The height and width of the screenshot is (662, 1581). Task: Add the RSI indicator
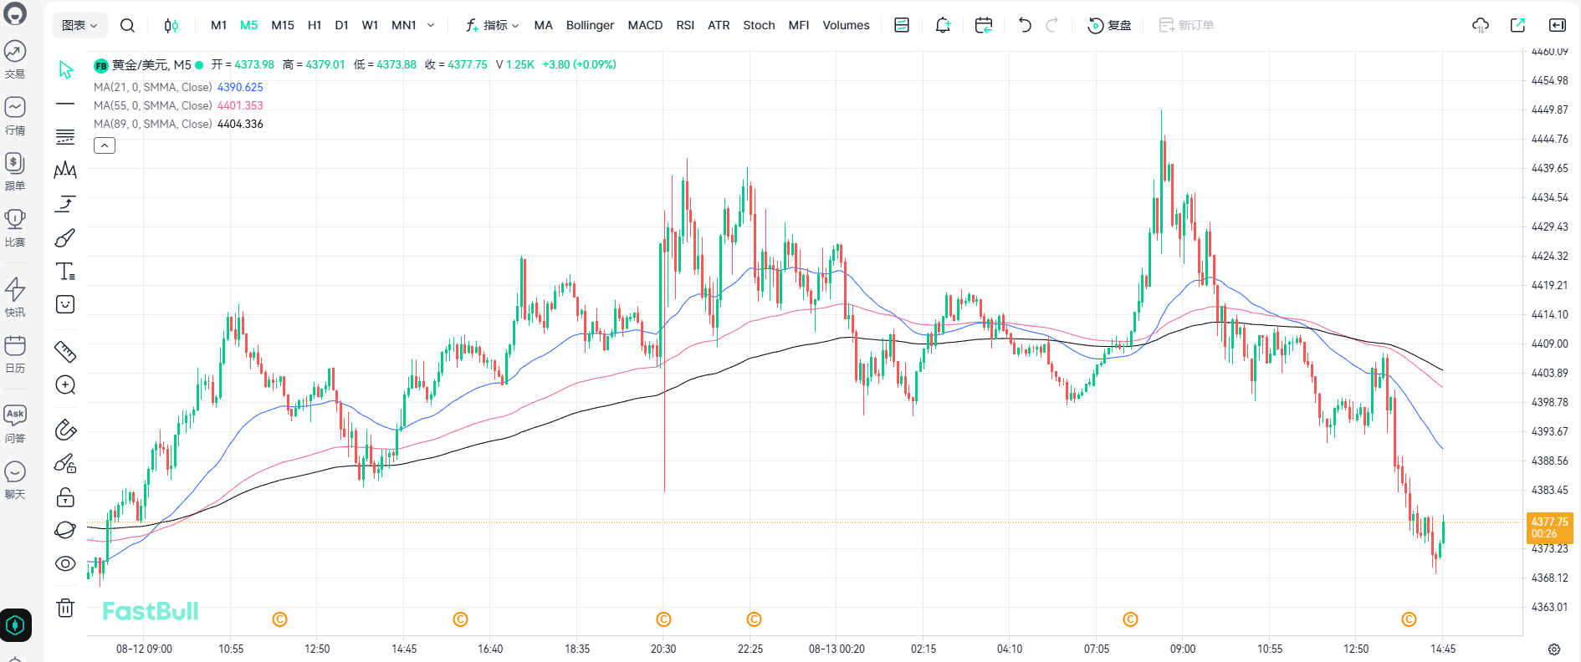pos(685,25)
